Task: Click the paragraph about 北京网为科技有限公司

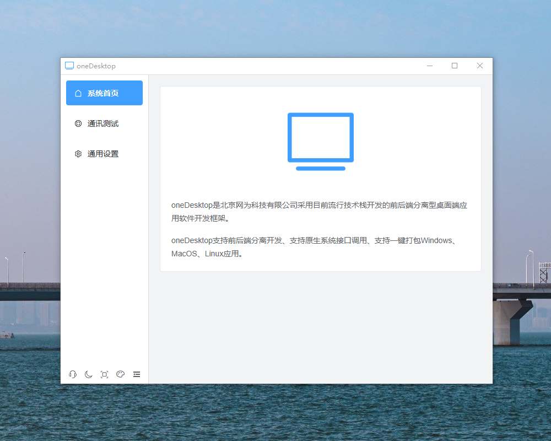Action: (319, 212)
